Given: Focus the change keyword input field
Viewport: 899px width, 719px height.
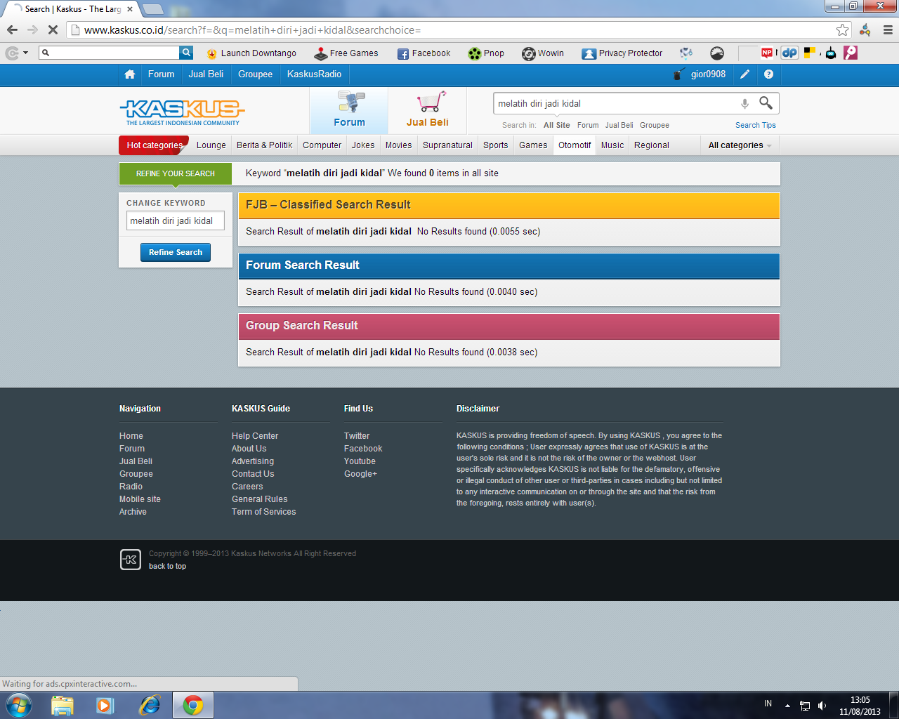Looking at the screenshot, I should [176, 220].
